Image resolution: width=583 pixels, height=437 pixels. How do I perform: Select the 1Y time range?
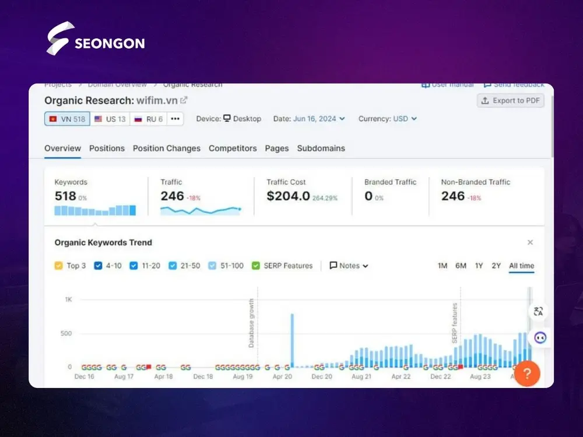(479, 266)
